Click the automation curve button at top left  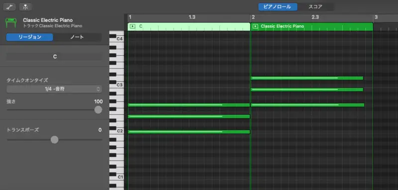[x=9, y=7]
